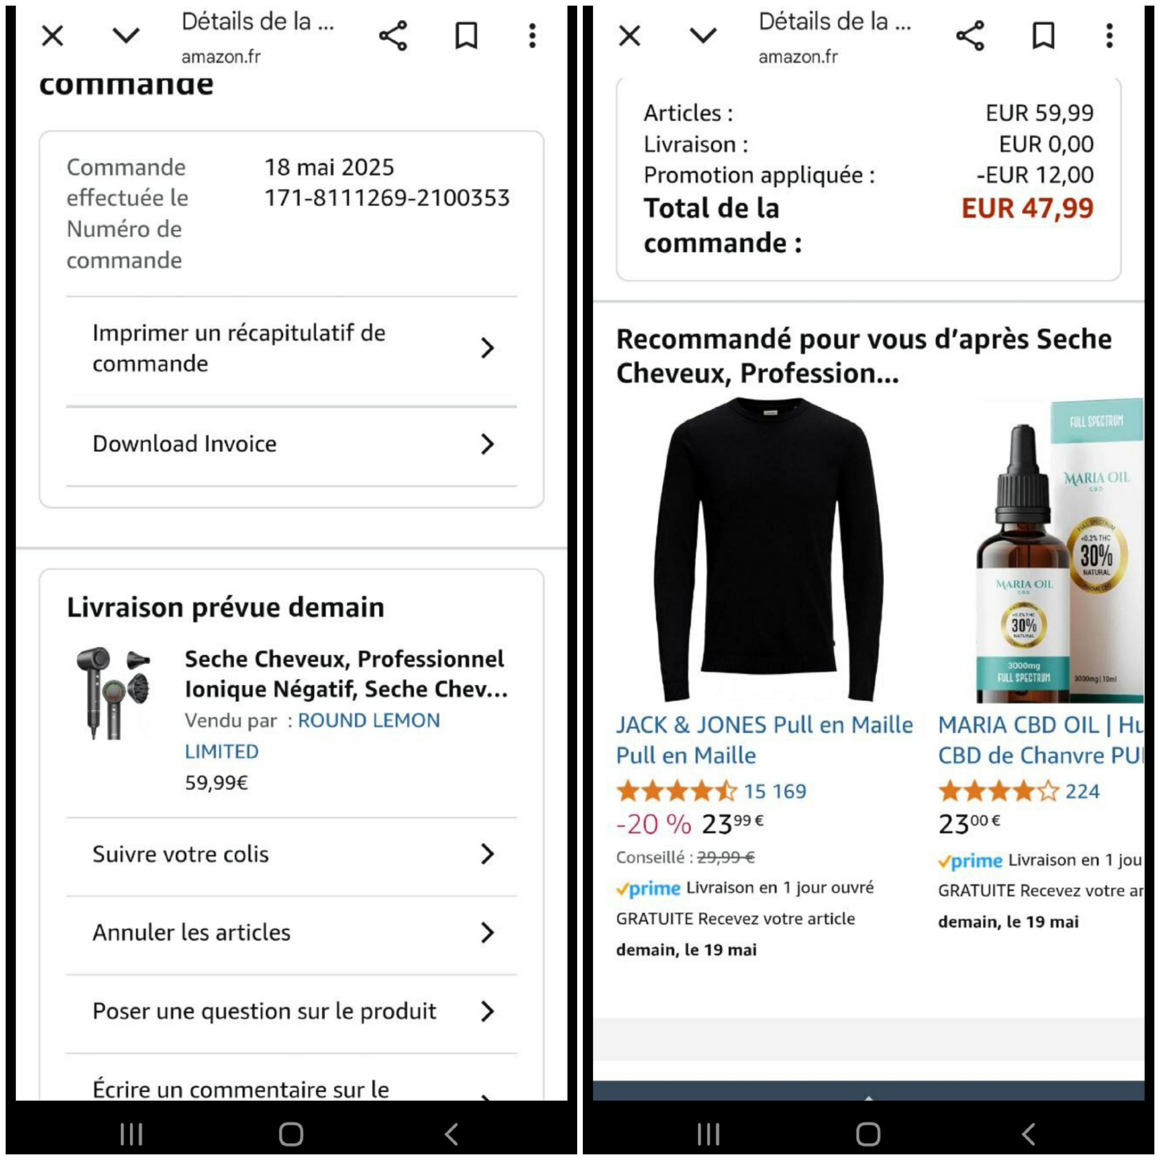Screen dimensions: 1160x1160
Task: Open the three-dot menu in the left phone header
Action: pyautogui.click(x=532, y=35)
